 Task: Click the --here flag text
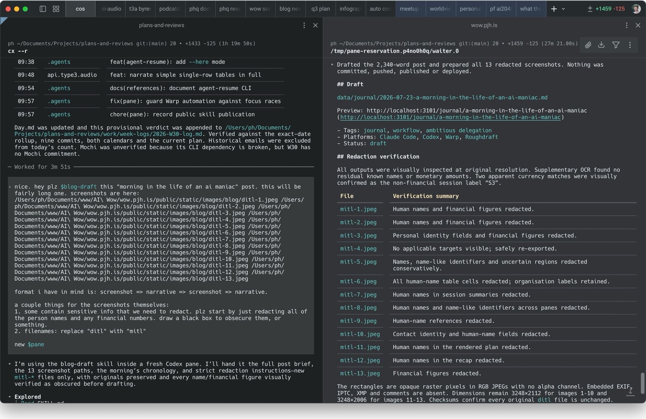(x=199, y=62)
